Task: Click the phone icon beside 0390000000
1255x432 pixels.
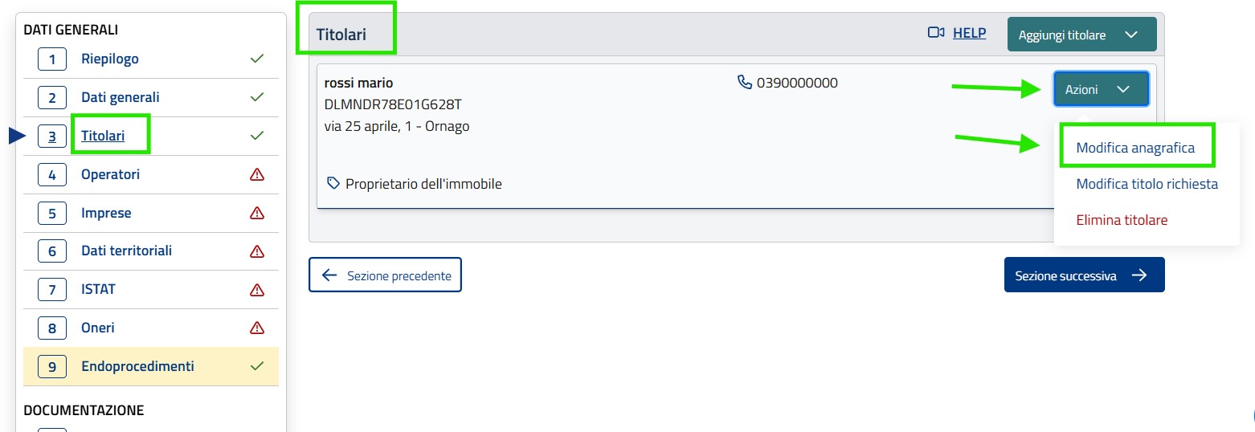Action: (x=745, y=82)
